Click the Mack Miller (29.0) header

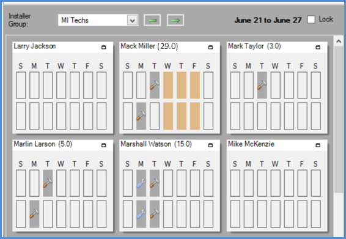(x=149, y=46)
